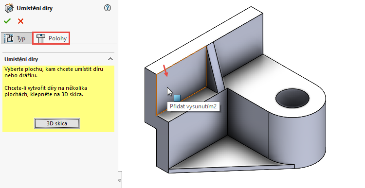The height and width of the screenshot is (188, 365).
Task: Select the highlighted face on the model
Action: pos(181,81)
